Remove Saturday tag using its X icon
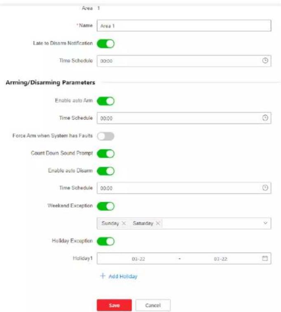 click(x=158, y=223)
